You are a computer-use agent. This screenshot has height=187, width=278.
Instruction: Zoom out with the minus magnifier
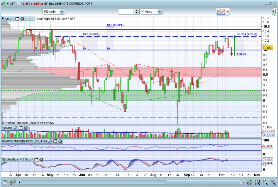(x=265, y=182)
